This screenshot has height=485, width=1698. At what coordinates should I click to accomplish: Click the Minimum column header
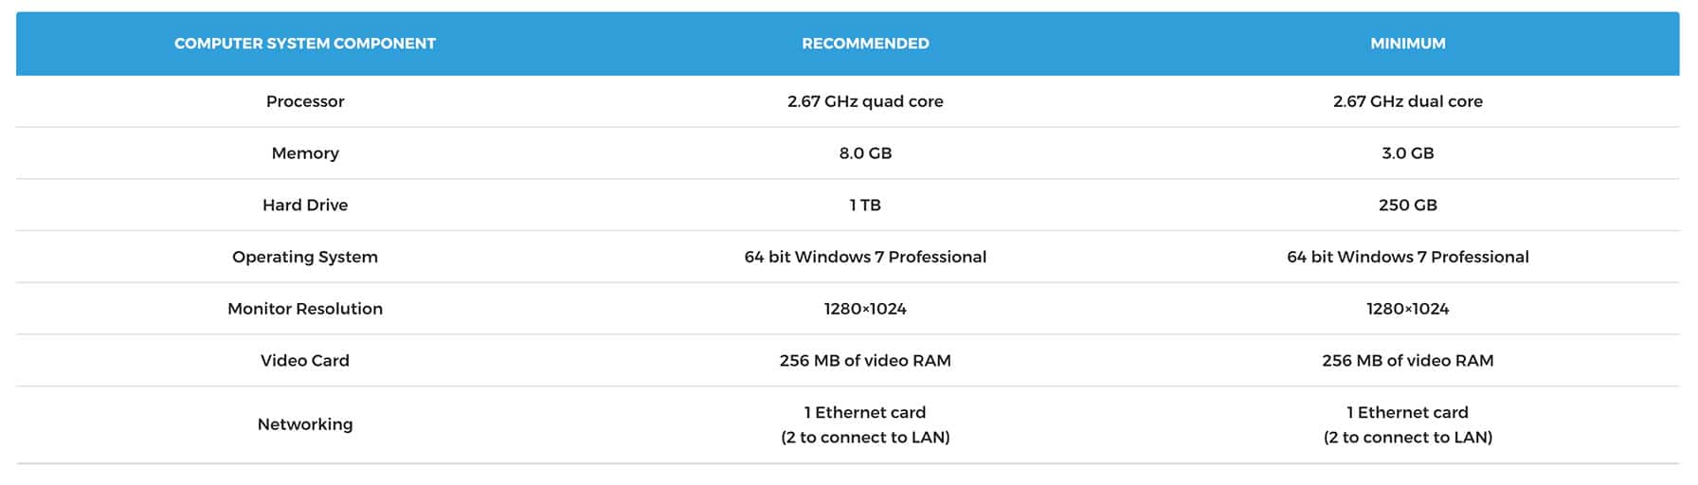tap(1407, 44)
